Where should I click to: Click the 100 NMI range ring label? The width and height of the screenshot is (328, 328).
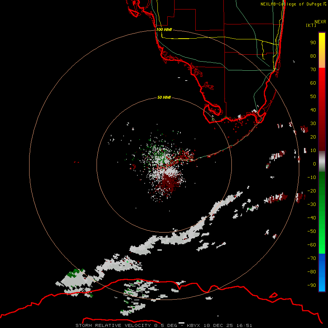(164, 30)
